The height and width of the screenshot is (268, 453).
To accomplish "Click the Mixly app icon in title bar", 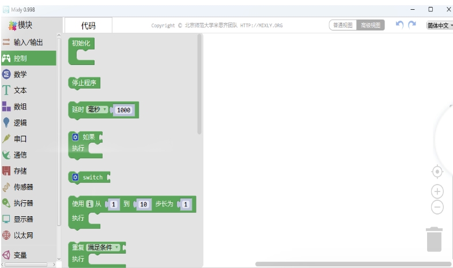I will coord(6,10).
